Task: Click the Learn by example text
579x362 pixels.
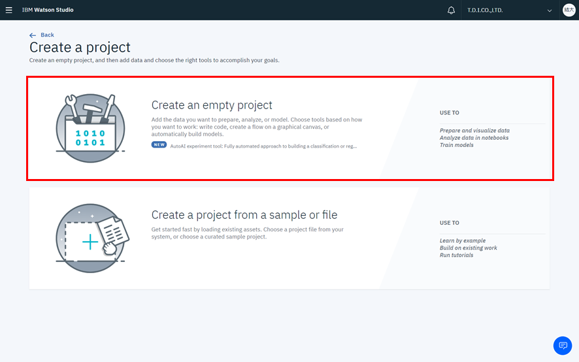Action: (x=462, y=240)
